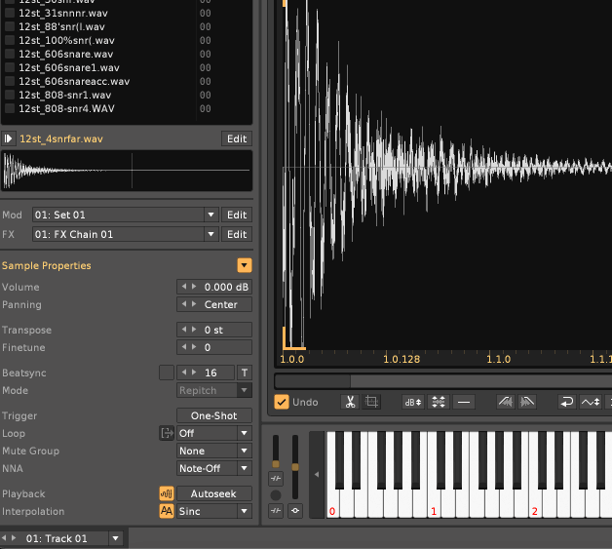Enable the Beatsync checkbox
Image resolution: width=612 pixels, height=549 pixels.
pyautogui.click(x=166, y=373)
